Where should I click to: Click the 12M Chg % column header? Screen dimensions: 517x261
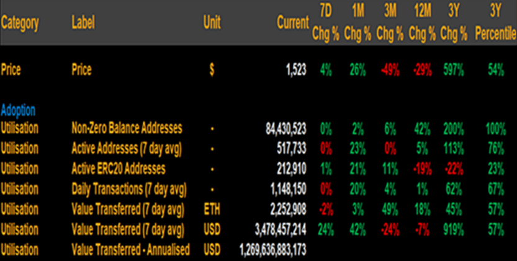[423, 23]
